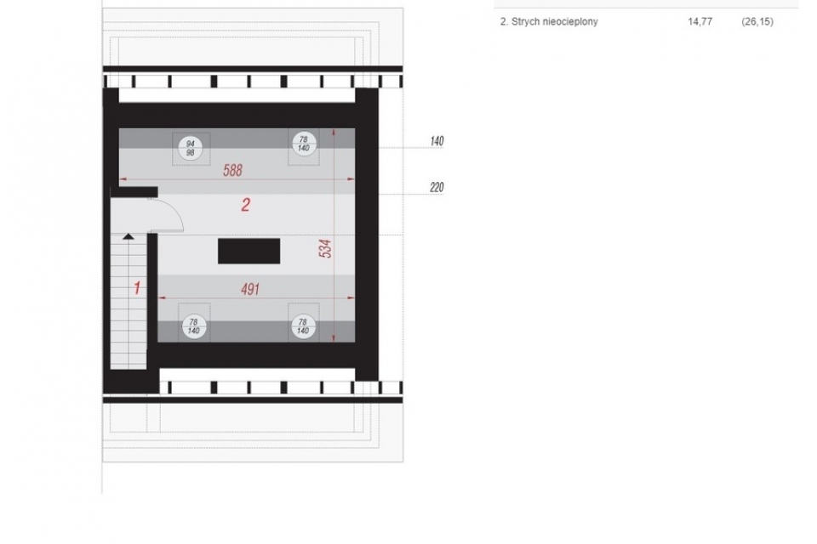Image resolution: width=817 pixels, height=544 pixels.
Task: Click the stair direction arrow
Action: [129, 237]
